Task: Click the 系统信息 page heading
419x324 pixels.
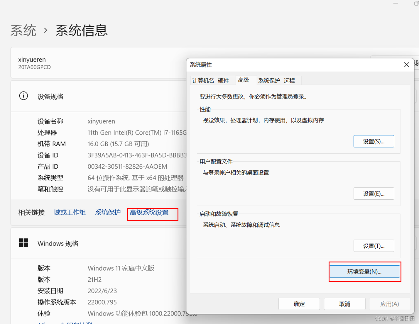Action: (x=82, y=30)
